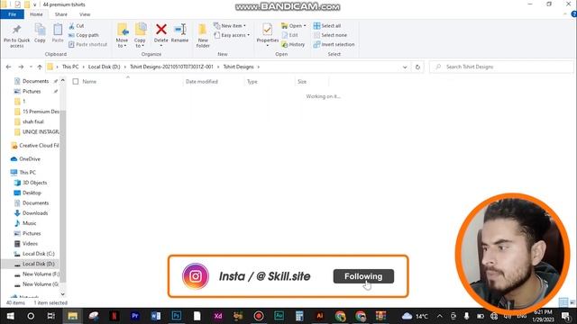Open Downloads in navigation pane

click(31, 213)
